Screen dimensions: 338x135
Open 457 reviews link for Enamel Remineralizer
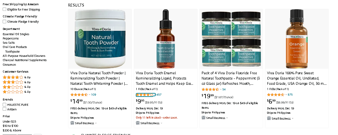(159, 95)
